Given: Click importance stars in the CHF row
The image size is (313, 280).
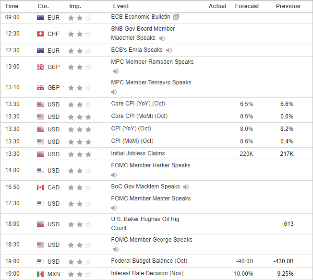Looking at the screenshot, I should tap(80, 34).
